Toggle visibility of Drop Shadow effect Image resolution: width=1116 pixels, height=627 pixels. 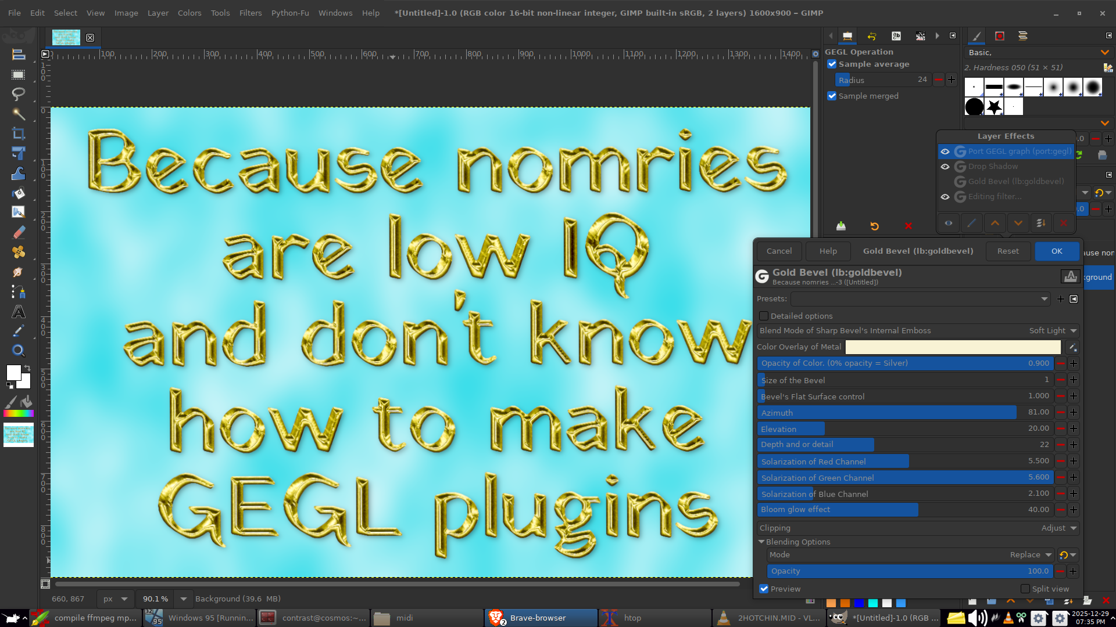[945, 167]
